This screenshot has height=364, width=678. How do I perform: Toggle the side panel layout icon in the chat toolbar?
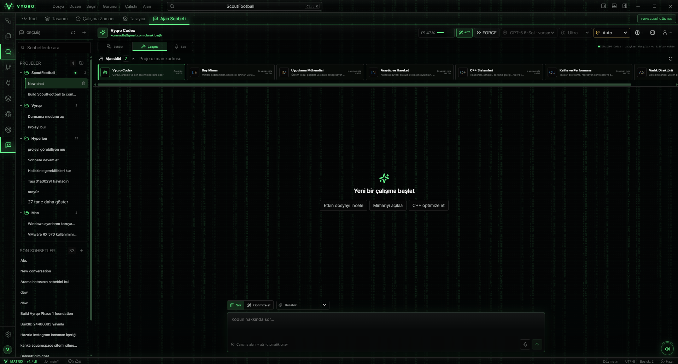(x=653, y=33)
